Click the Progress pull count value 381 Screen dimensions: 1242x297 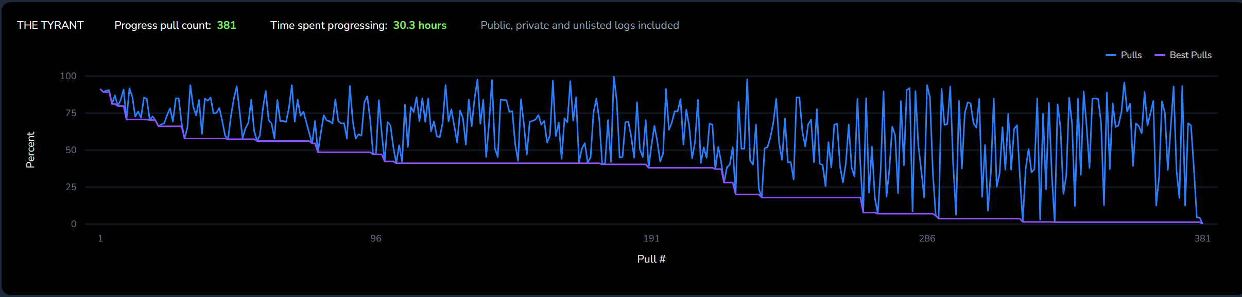coord(227,25)
